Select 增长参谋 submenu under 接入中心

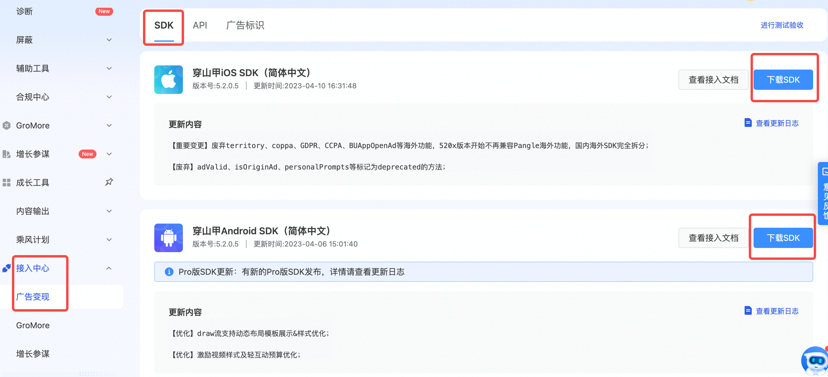(33, 354)
